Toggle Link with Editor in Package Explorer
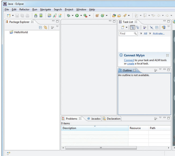Screen dimensions: 175x156 coord(45,27)
